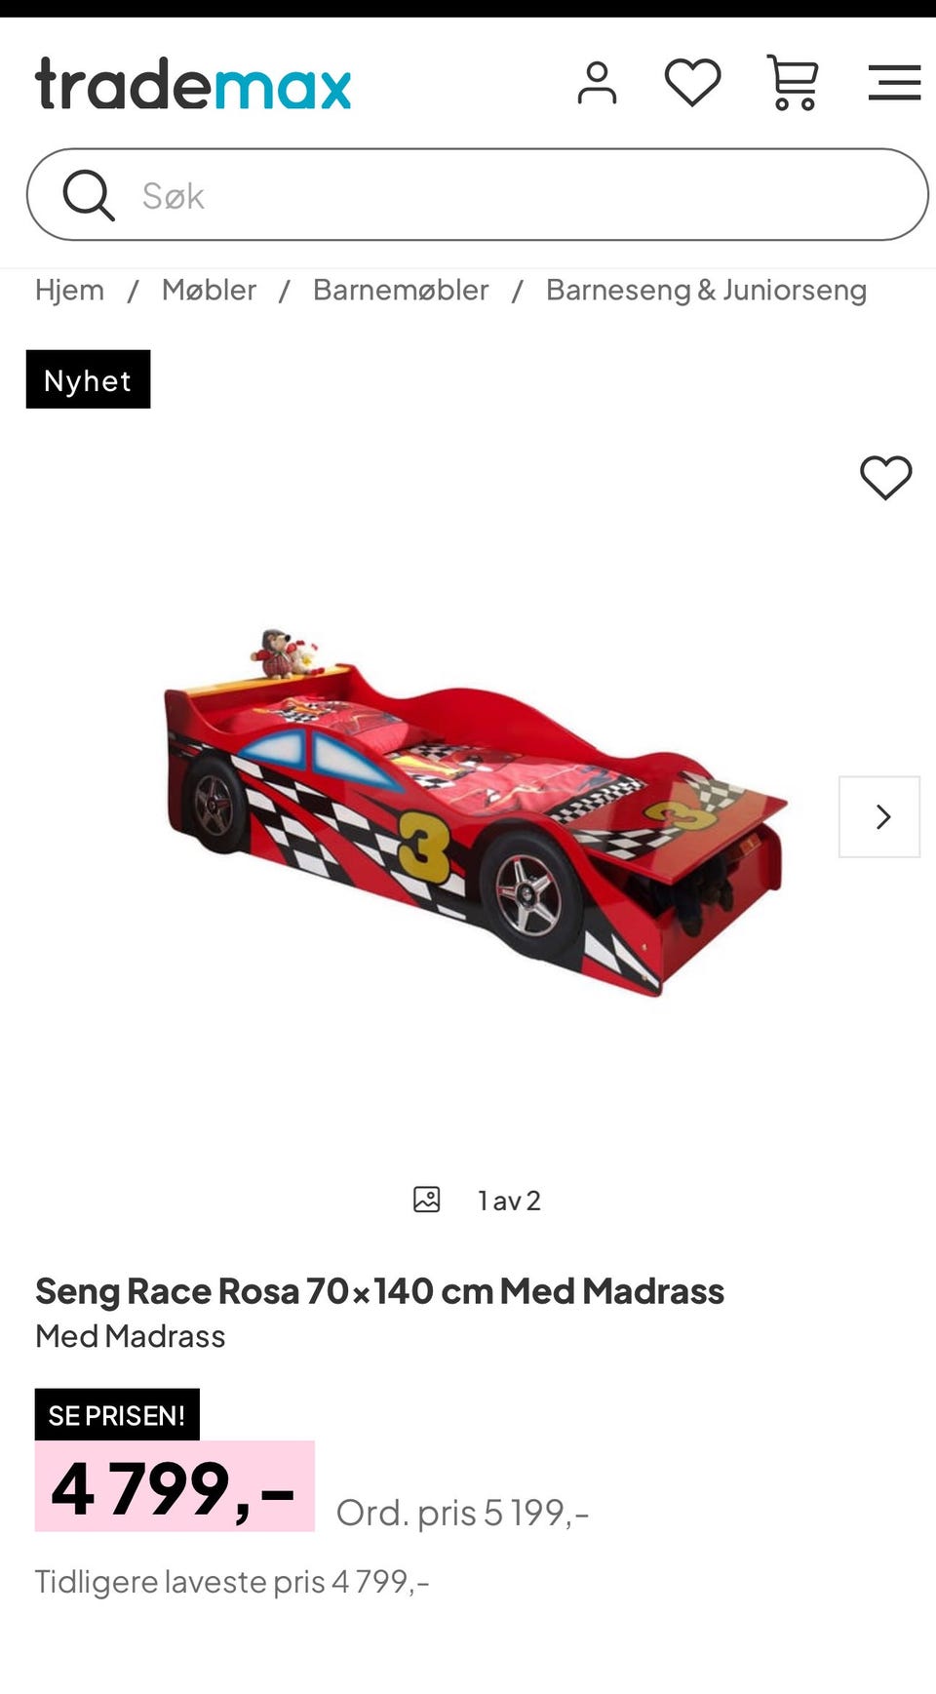Viewport: 936px width, 1694px height.
Task: Focus the Søk search field
Action: click(477, 195)
